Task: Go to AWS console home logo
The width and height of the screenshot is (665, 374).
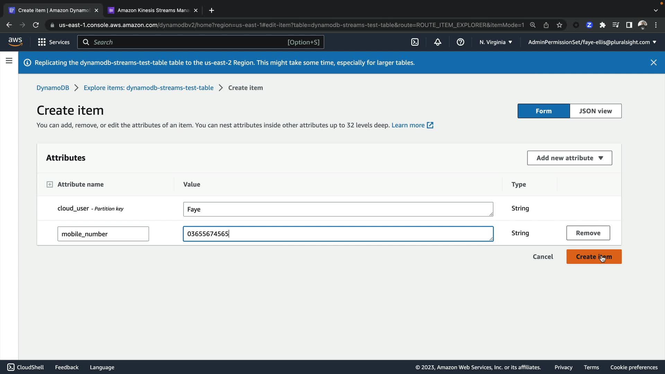Action: 15,42
